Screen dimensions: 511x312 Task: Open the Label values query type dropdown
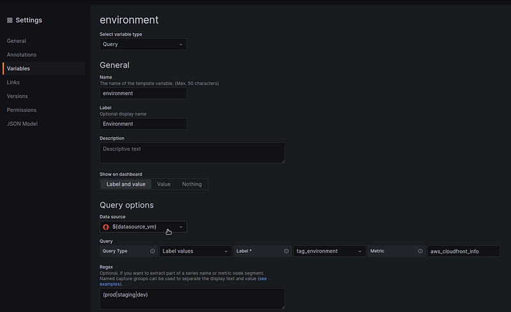coord(195,251)
